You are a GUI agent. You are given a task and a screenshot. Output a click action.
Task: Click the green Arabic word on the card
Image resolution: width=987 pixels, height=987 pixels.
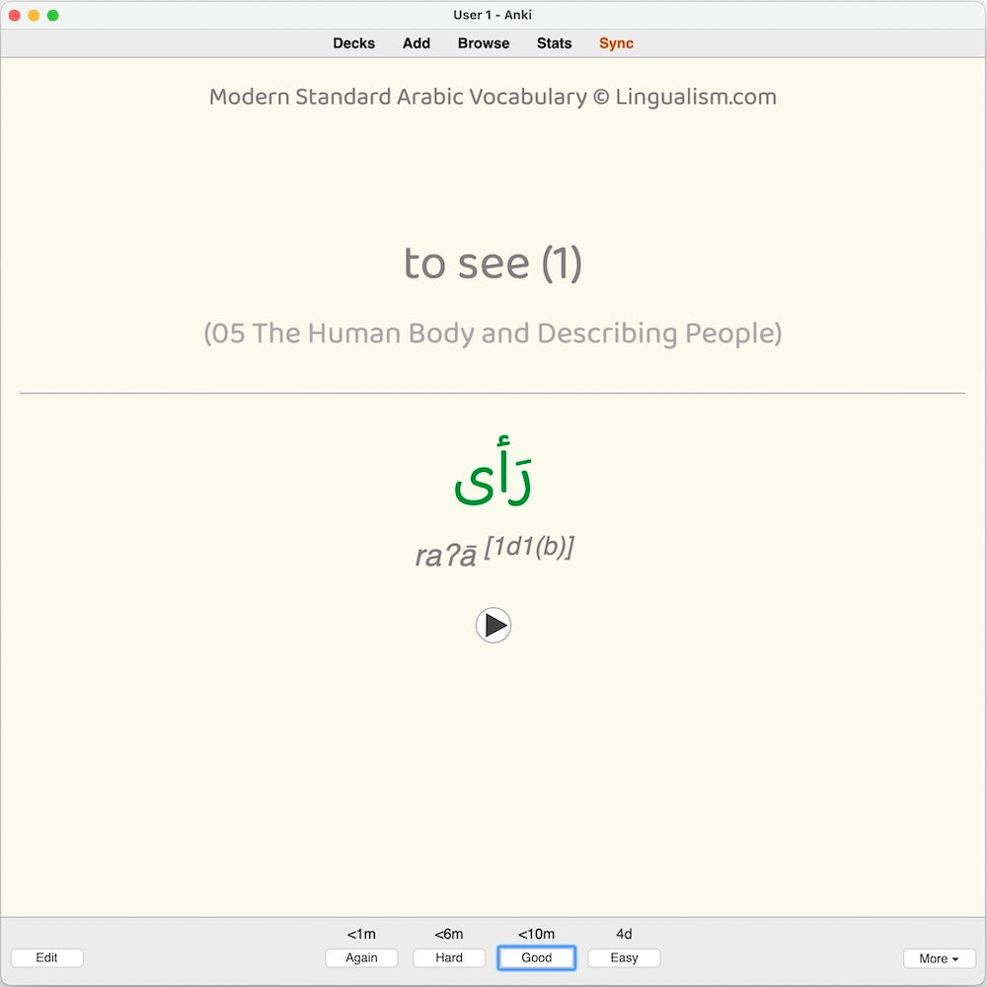pos(493,472)
